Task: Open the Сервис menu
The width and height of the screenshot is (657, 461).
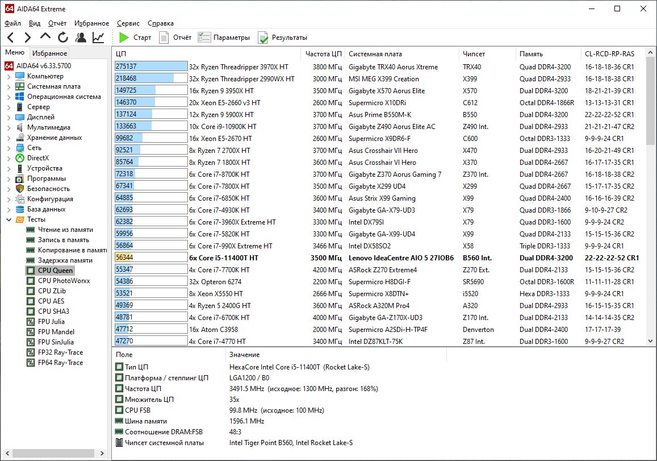Action: coord(128,23)
